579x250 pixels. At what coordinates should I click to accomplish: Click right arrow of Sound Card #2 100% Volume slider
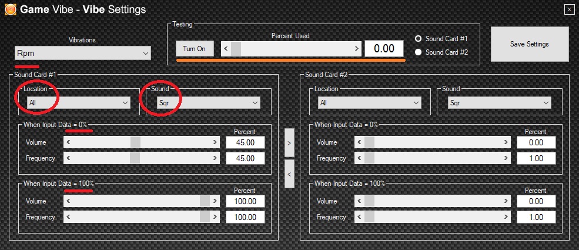click(x=506, y=201)
